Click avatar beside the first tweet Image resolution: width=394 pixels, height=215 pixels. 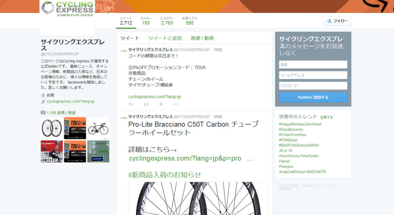pos(124,51)
